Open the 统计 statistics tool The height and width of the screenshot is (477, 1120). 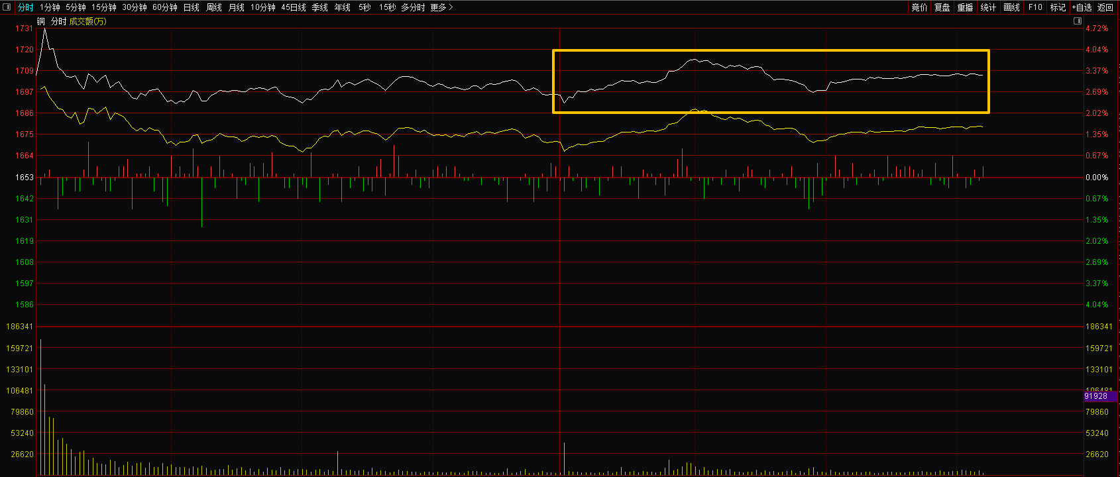pos(988,7)
